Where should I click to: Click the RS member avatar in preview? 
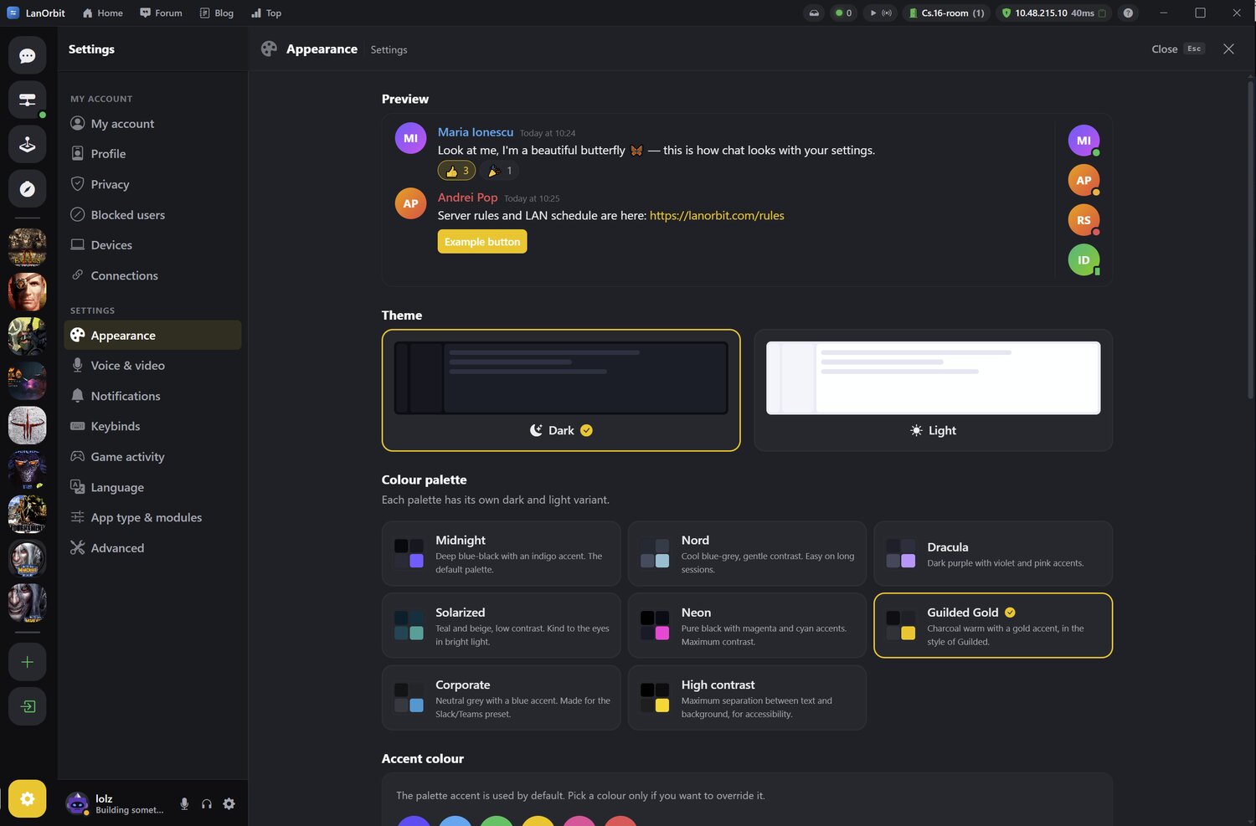pos(1084,220)
